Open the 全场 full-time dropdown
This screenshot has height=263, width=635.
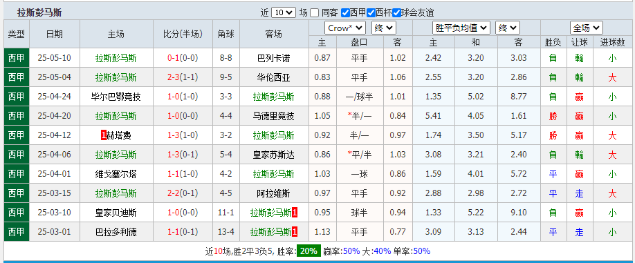pyautogui.click(x=587, y=28)
